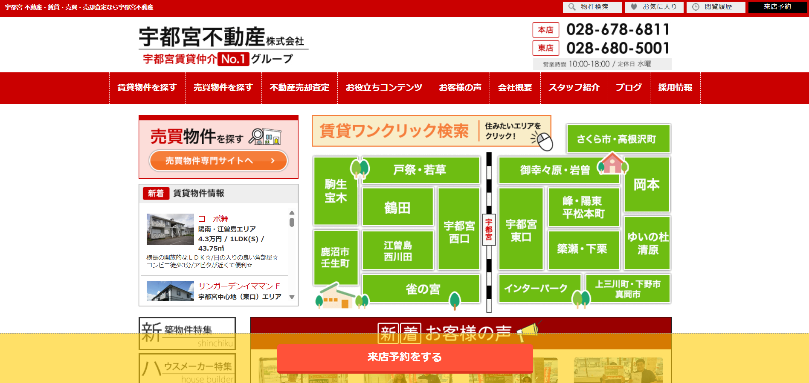Select the 鶴田 area tile
This screenshot has height=383, width=809.
point(397,208)
